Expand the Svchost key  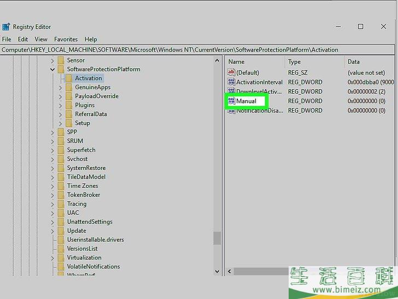52,159
